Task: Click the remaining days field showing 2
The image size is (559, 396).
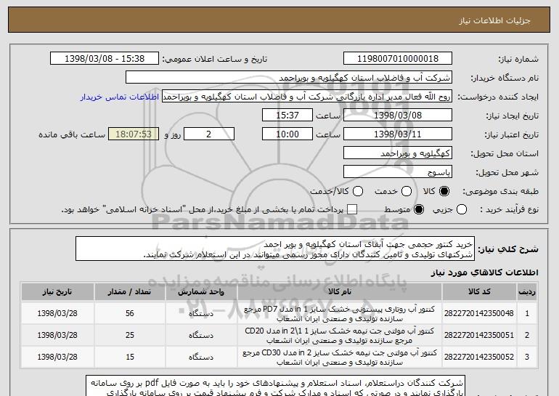Action: (209, 134)
